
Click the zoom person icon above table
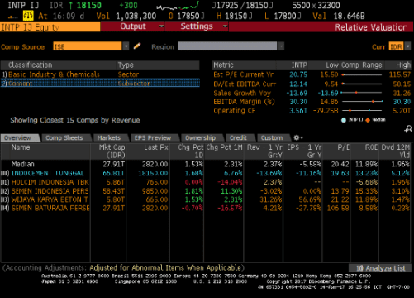point(408,129)
